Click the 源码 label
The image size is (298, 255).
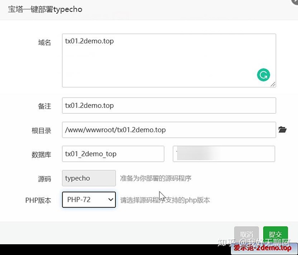44,179
